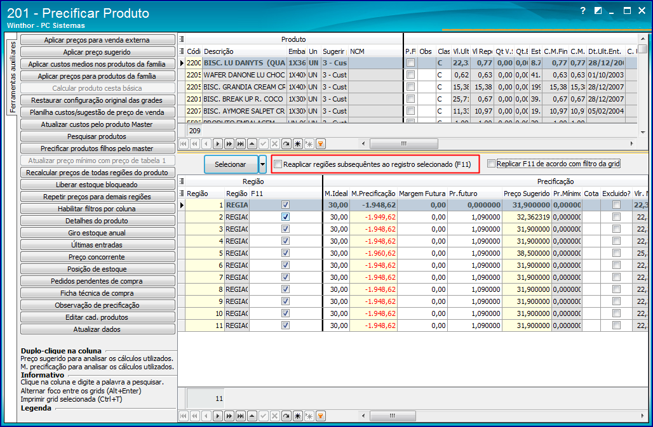The width and height of the screenshot is (653, 427).
Task: Click the edit triangle in Produto grid navigator
Action: [252, 144]
